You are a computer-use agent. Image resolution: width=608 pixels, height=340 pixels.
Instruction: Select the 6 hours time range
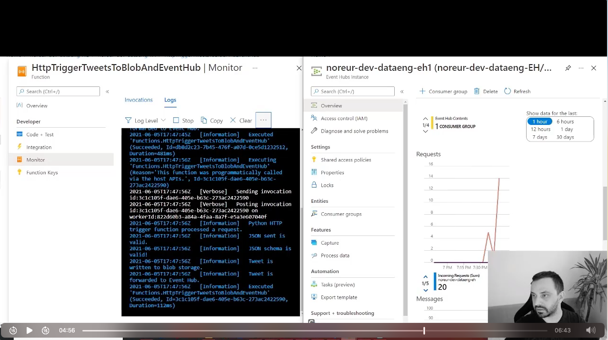pos(565,122)
